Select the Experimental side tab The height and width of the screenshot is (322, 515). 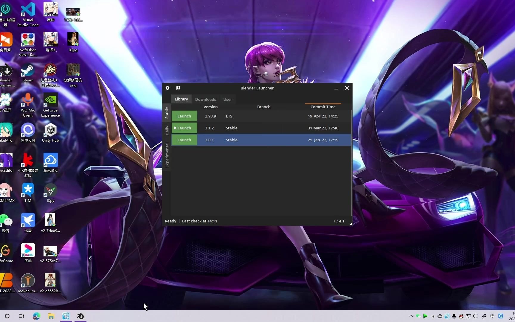click(x=167, y=155)
